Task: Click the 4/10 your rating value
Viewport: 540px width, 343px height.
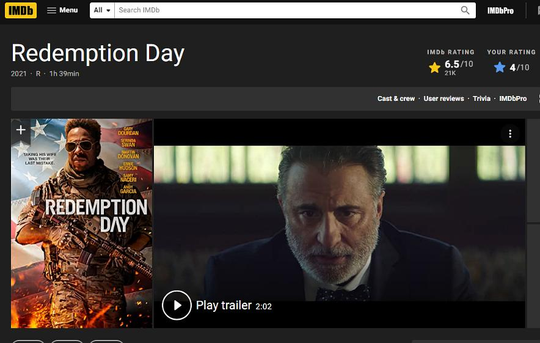Action: click(519, 67)
